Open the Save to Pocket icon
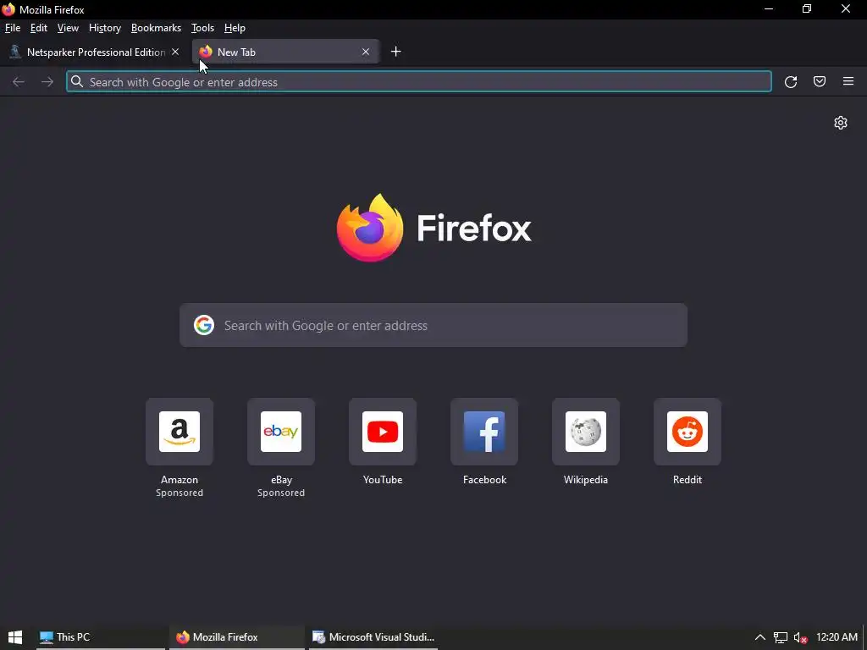The image size is (867, 650). pos(820,82)
